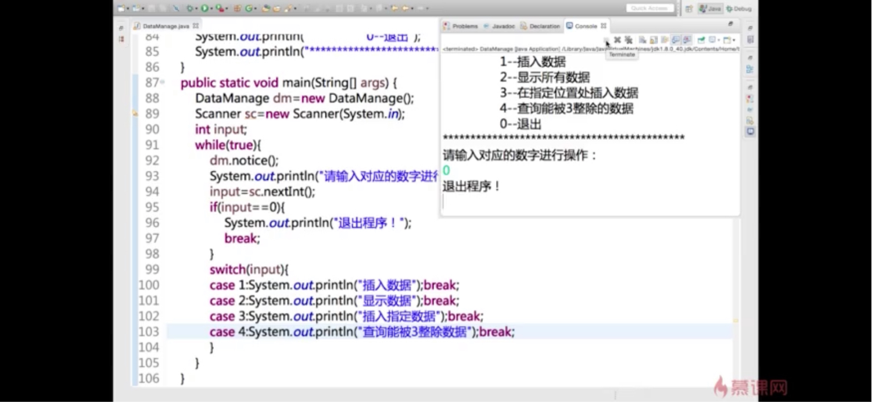
Task: Minimize the Console view panel
Action: 731,24
